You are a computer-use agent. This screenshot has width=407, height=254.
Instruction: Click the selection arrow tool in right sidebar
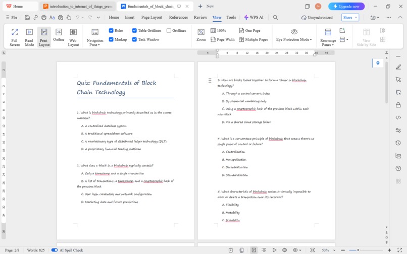[x=398, y=80]
